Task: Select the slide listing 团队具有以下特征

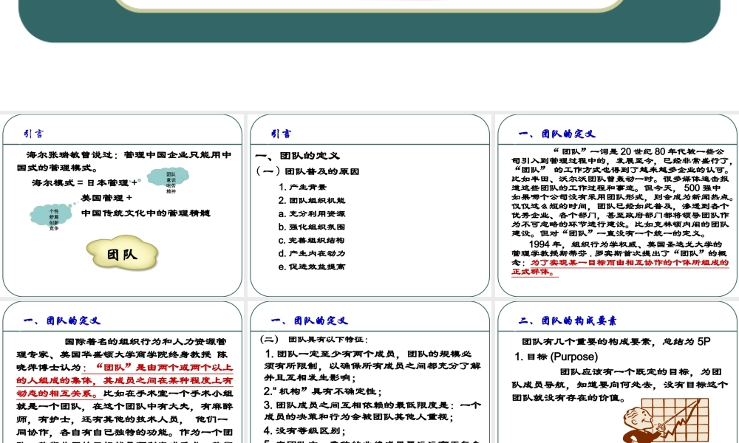Action: 369,373
